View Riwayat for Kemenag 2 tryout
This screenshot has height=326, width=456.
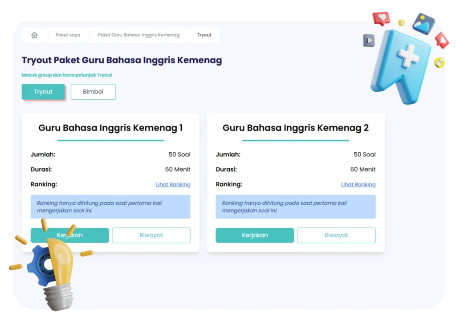coord(336,235)
